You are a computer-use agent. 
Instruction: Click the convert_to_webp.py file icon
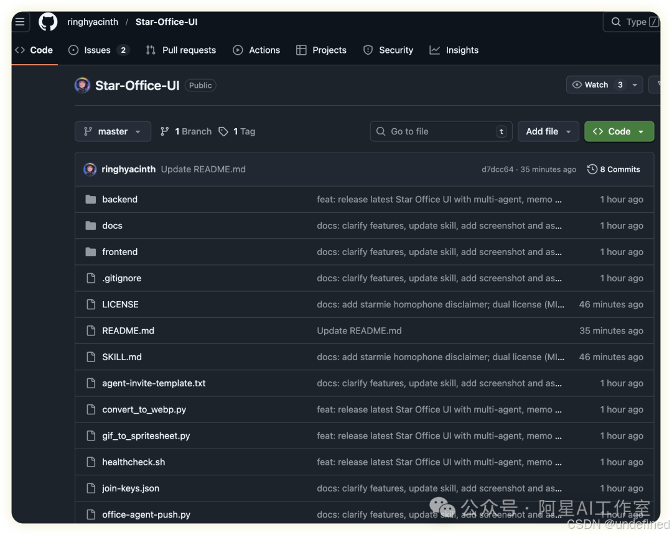(91, 409)
